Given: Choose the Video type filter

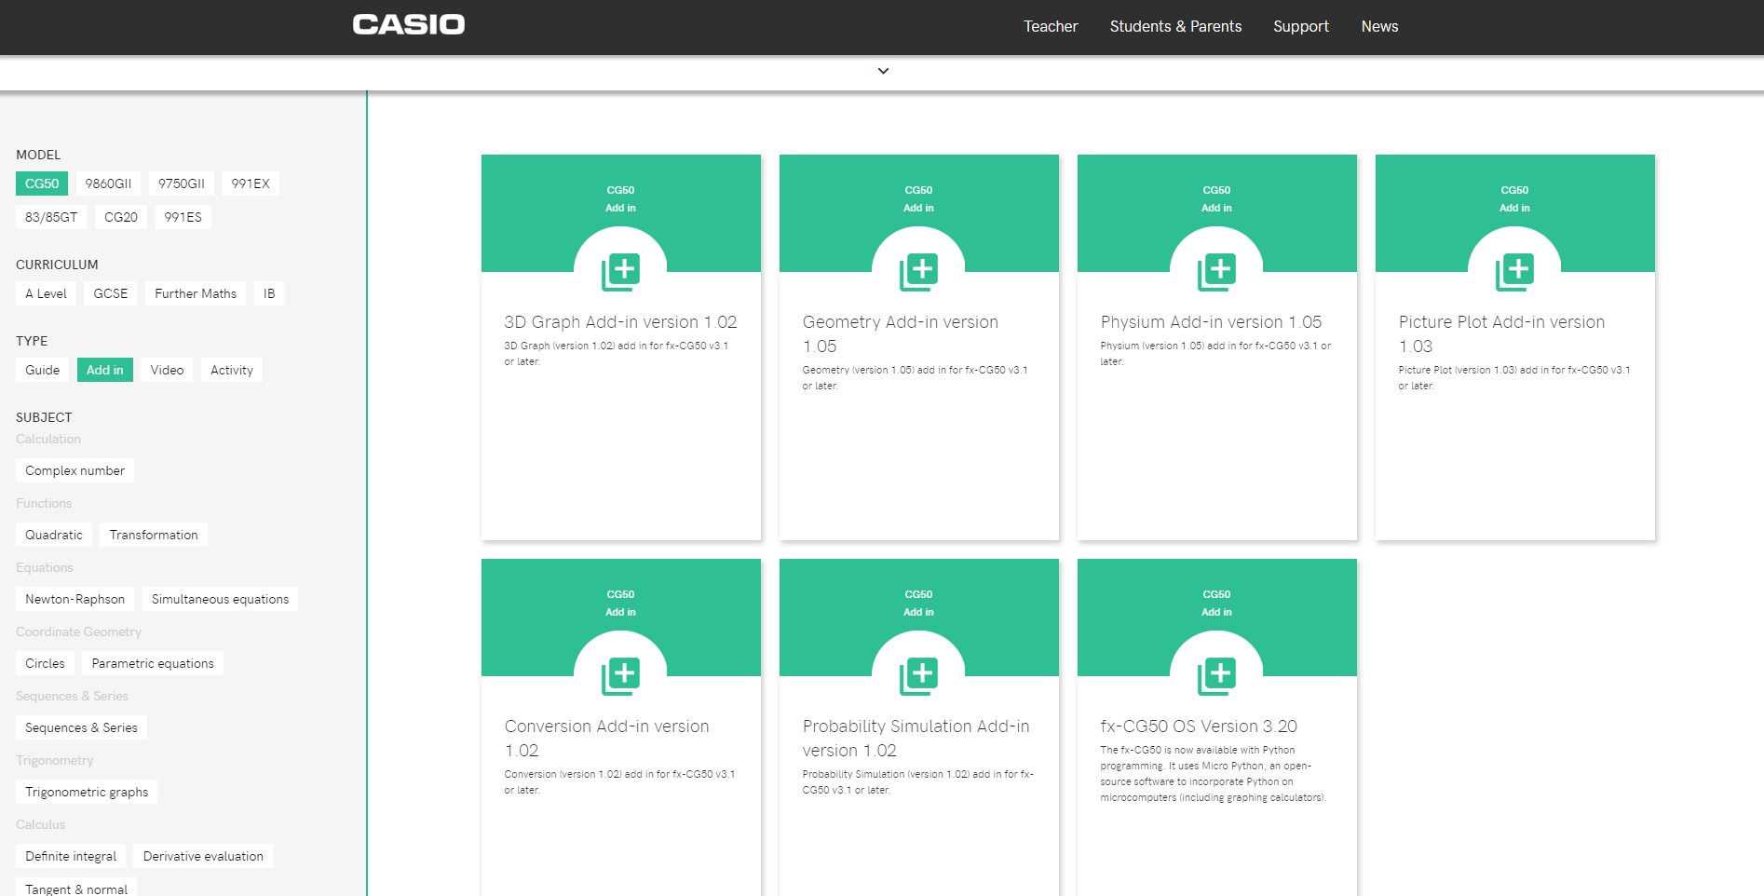Looking at the screenshot, I should pyautogui.click(x=168, y=370).
